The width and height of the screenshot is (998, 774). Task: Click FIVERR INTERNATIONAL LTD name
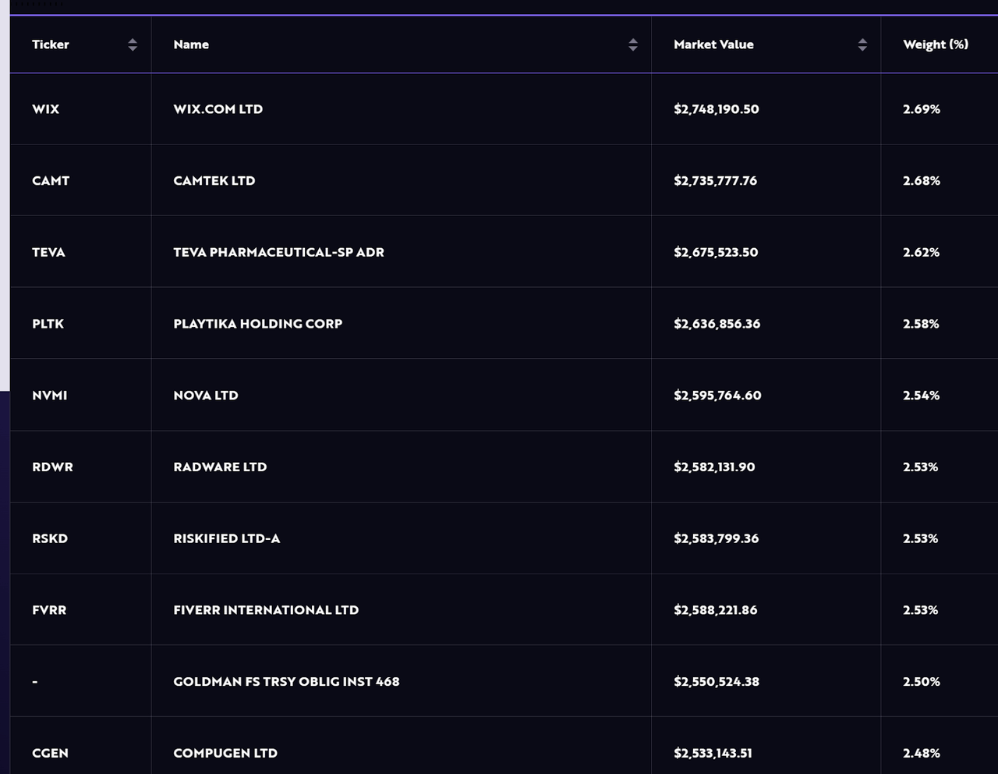click(266, 610)
